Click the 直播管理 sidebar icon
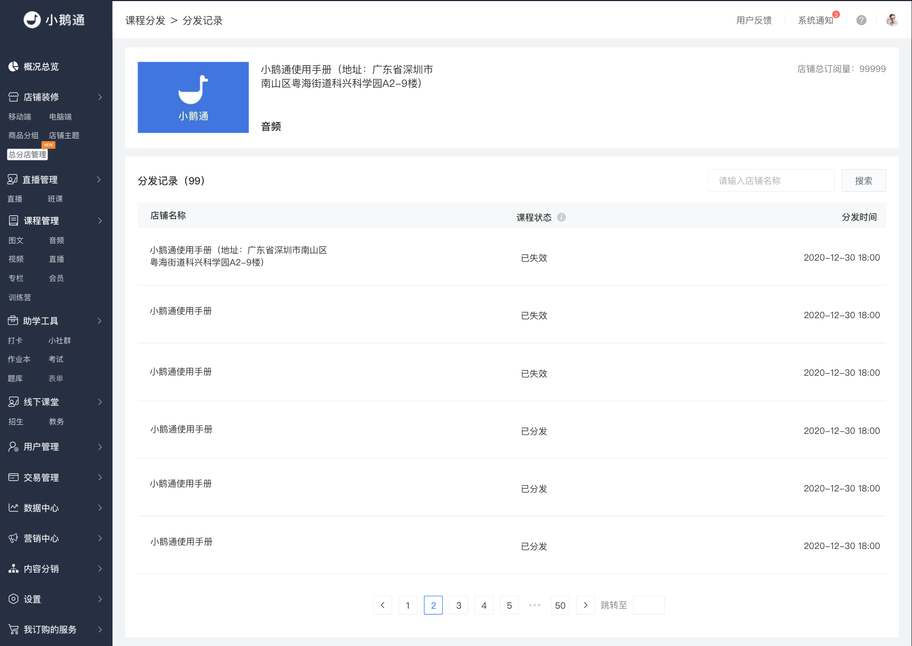 13,180
